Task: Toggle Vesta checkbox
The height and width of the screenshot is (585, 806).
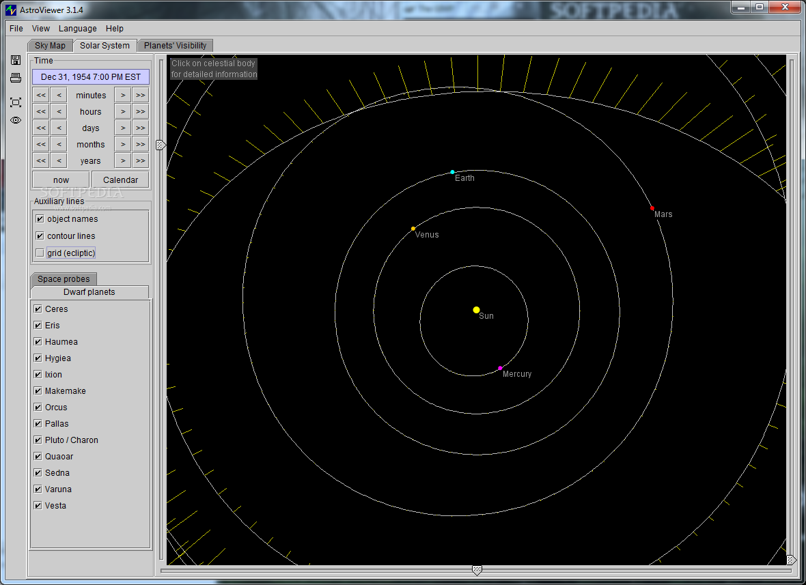Action: [38, 506]
